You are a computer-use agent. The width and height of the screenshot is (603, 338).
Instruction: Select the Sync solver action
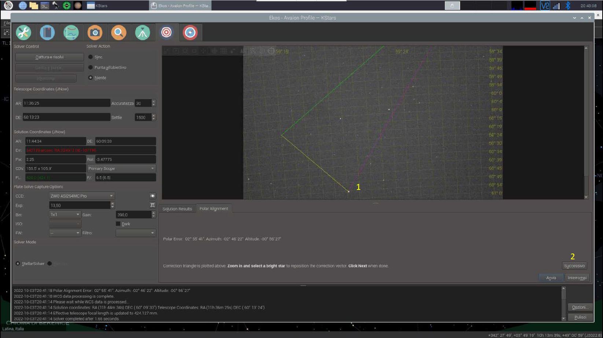click(x=95, y=57)
